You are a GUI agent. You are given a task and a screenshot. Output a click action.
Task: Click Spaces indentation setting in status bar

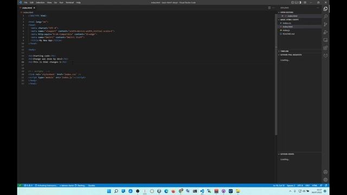click(x=291, y=185)
